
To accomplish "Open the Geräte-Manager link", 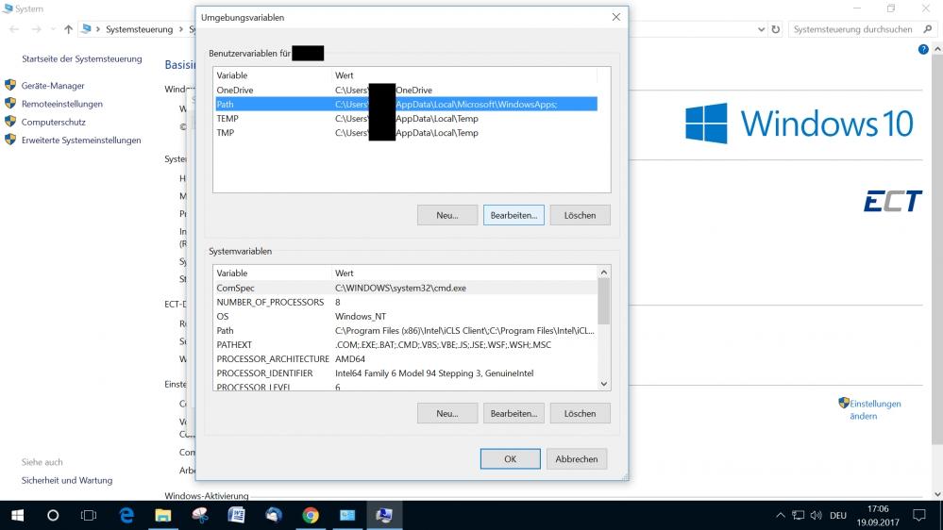I will tap(53, 86).
